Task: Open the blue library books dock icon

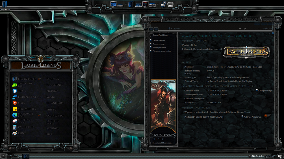Action: pos(131,4)
